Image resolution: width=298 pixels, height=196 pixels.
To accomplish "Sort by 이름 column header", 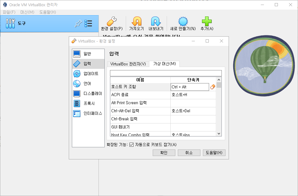I will click(x=140, y=80).
